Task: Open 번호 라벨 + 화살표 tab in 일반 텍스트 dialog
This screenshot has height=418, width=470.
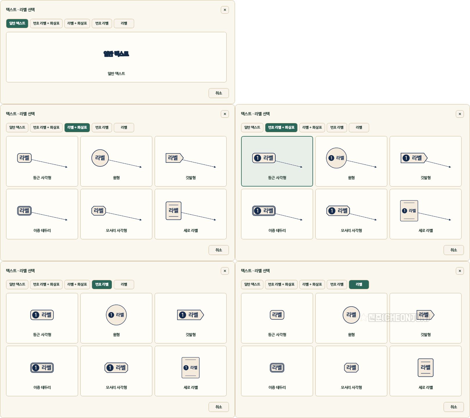Action: pyautogui.click(x=46, y=23)
